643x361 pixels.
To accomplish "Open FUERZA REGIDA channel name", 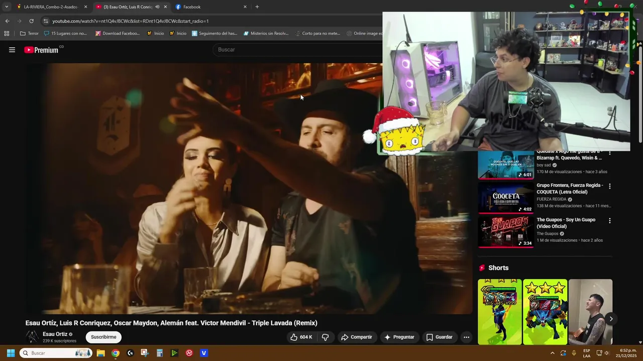I will point(551,200).
